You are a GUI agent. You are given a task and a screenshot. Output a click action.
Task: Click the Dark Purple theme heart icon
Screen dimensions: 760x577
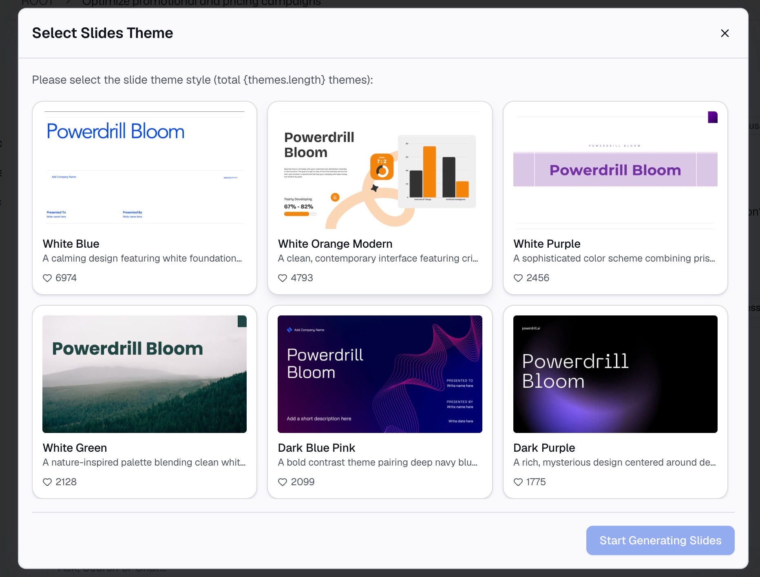pos(518,482)
